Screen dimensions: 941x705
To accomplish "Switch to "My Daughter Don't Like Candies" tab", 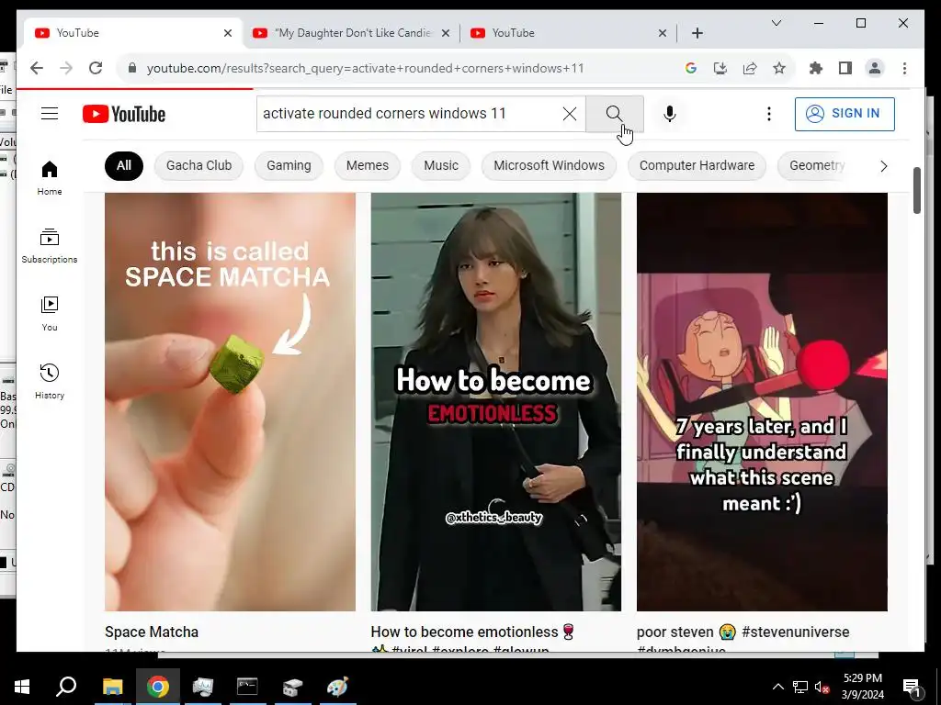I will point(351,33).
